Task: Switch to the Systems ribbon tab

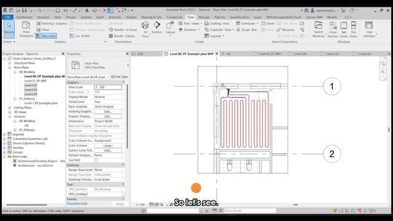Action: [86, 17]
